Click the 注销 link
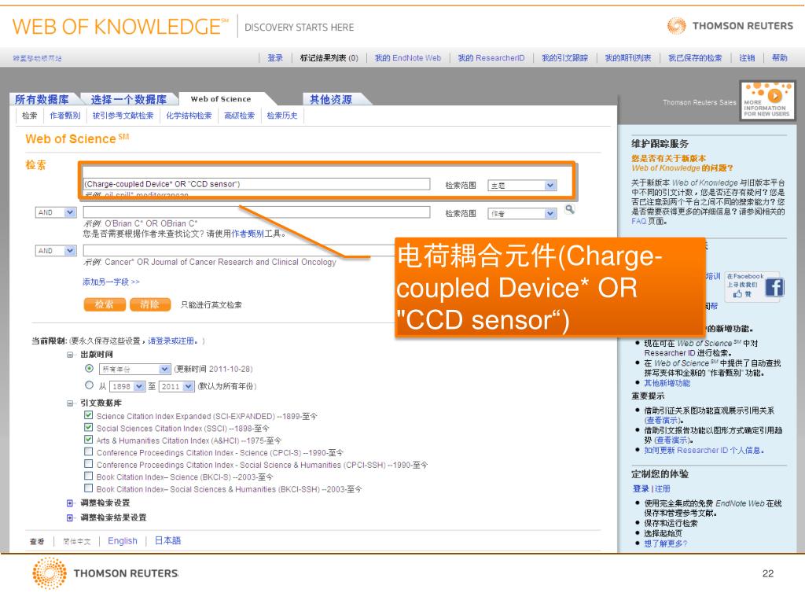805x604 pixels. coord(747,58)
